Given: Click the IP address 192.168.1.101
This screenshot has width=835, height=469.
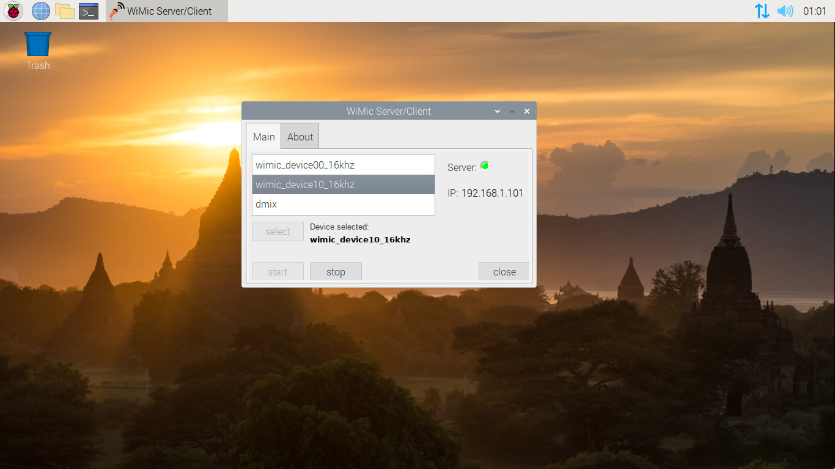Looking at the screenshot, I should (x=492, y=193).
